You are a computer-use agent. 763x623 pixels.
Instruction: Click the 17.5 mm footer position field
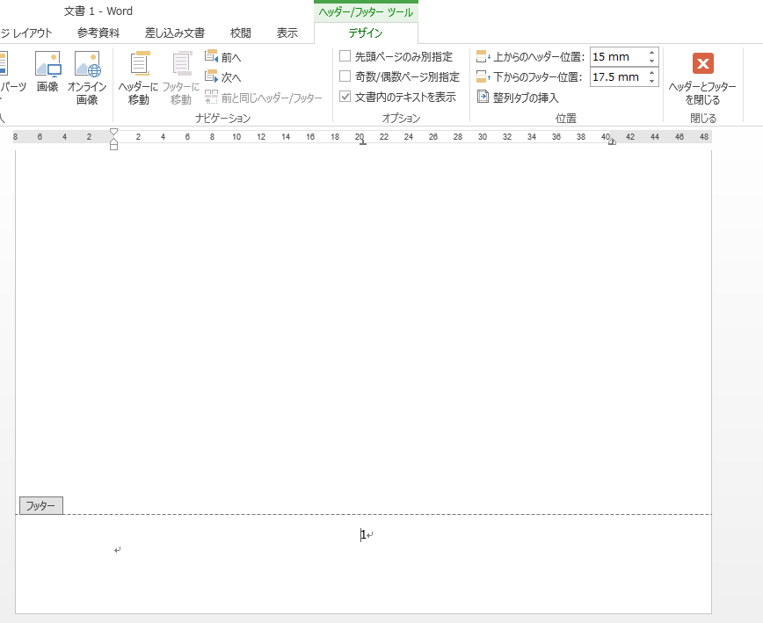point(618,76)
